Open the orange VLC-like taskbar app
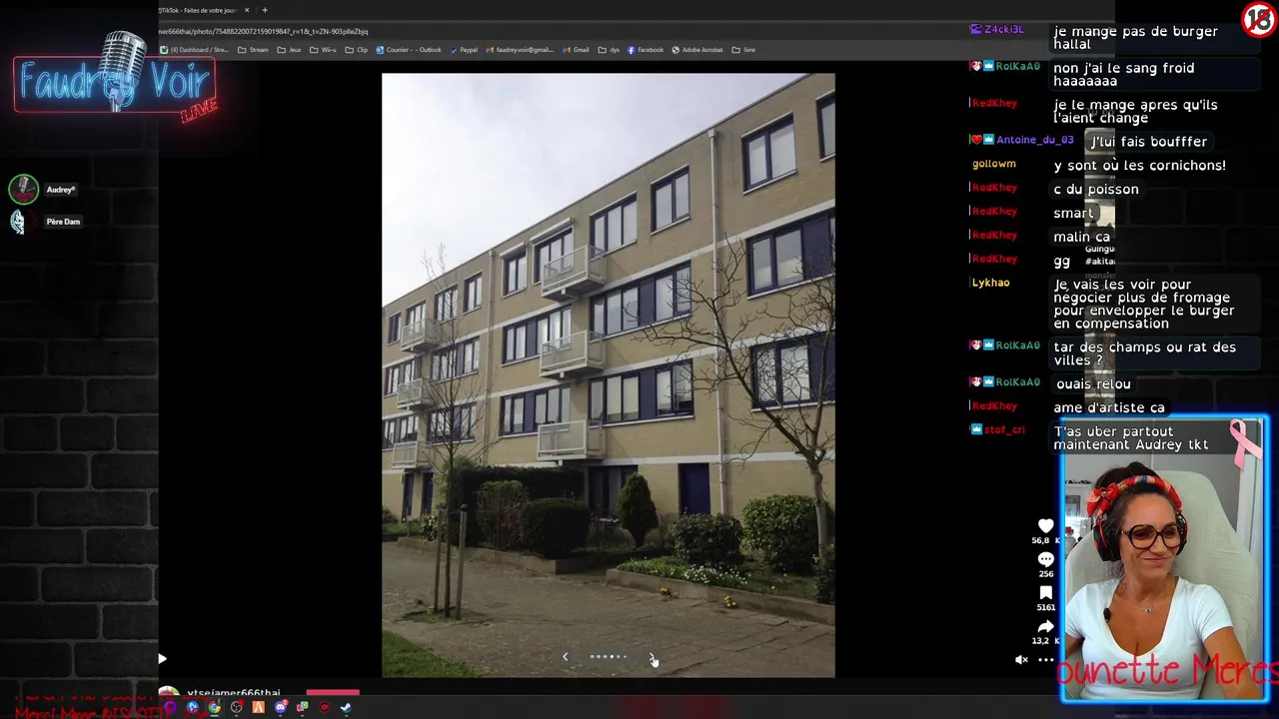Screen dimensions: 1279x719 click(x=259, y=707)
